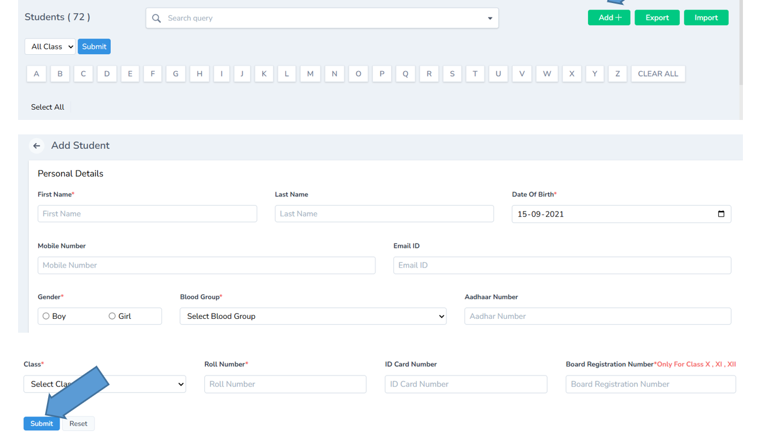Viewport: 761px width, 440px height.
Task: Open the Select Blood Group dropdown
Action: [313, 316]
